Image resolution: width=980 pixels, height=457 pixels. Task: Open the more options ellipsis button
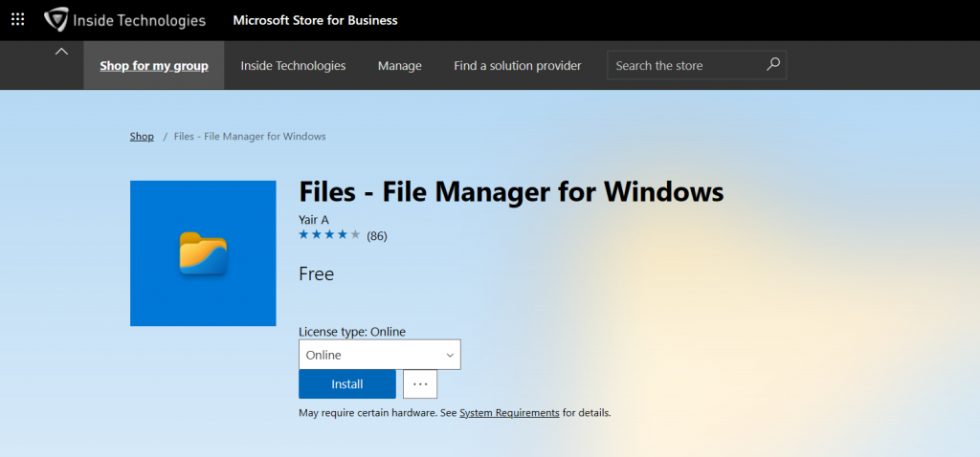pyautogui.click(x=420, y=384)
